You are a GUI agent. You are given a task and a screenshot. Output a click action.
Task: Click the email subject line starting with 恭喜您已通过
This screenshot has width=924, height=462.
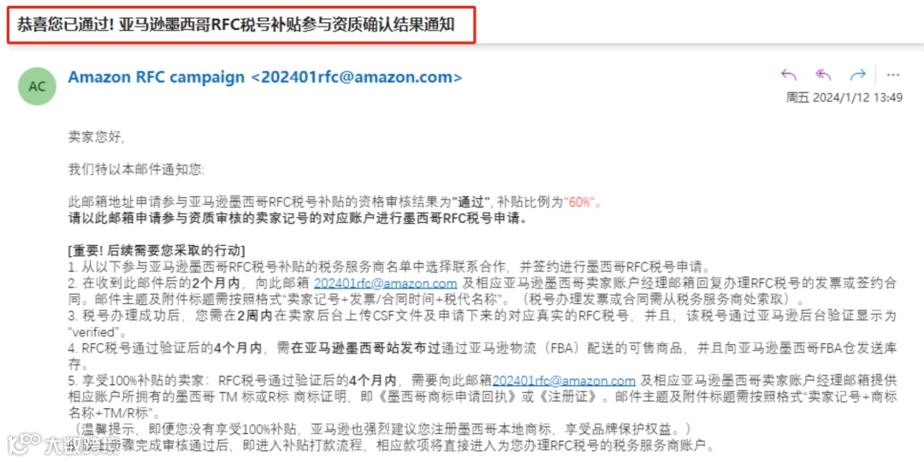pyautogui.click(x=236, y=25)
